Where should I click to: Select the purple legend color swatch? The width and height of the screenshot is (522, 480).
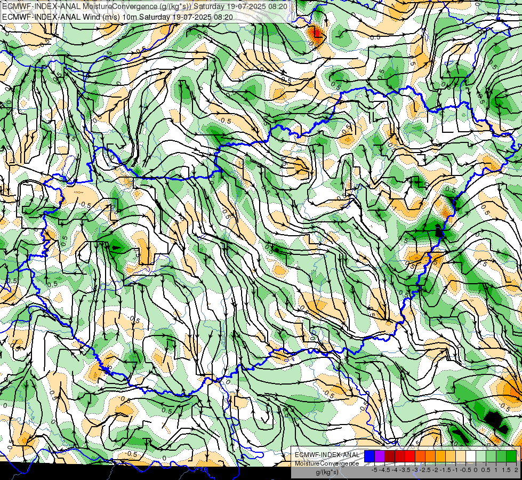380,456
